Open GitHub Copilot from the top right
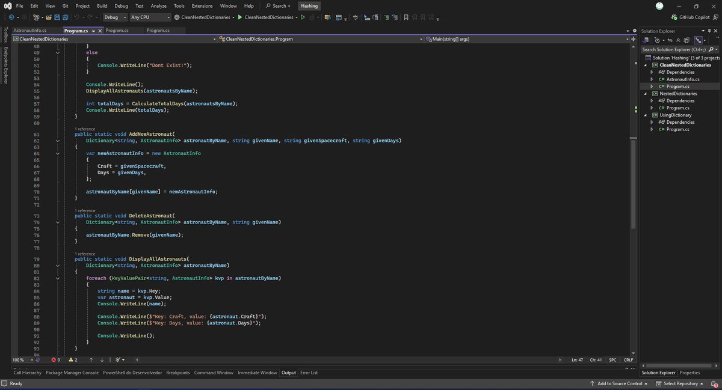 690,17
